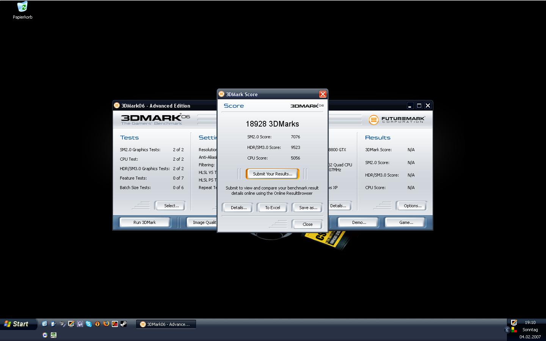Close the 3DMark Score dialog via Close button
The height and width of the screenshot is (341, 546).
click(x=308, y=224)
